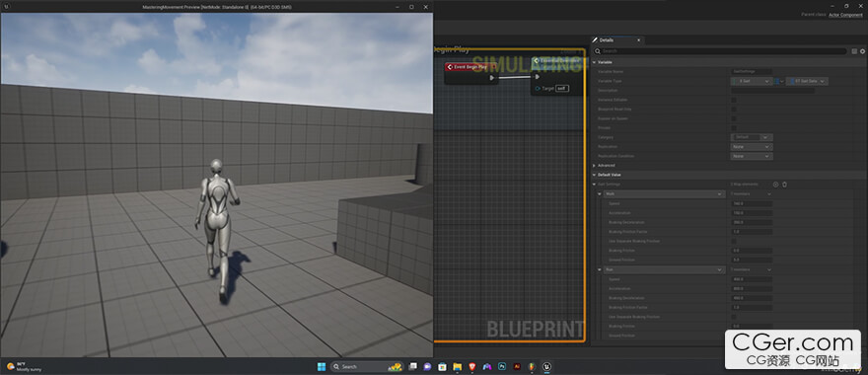Check Use Separate Braking Friction under Walk
This screenshot has width=868, height=375.
point(734,241)
